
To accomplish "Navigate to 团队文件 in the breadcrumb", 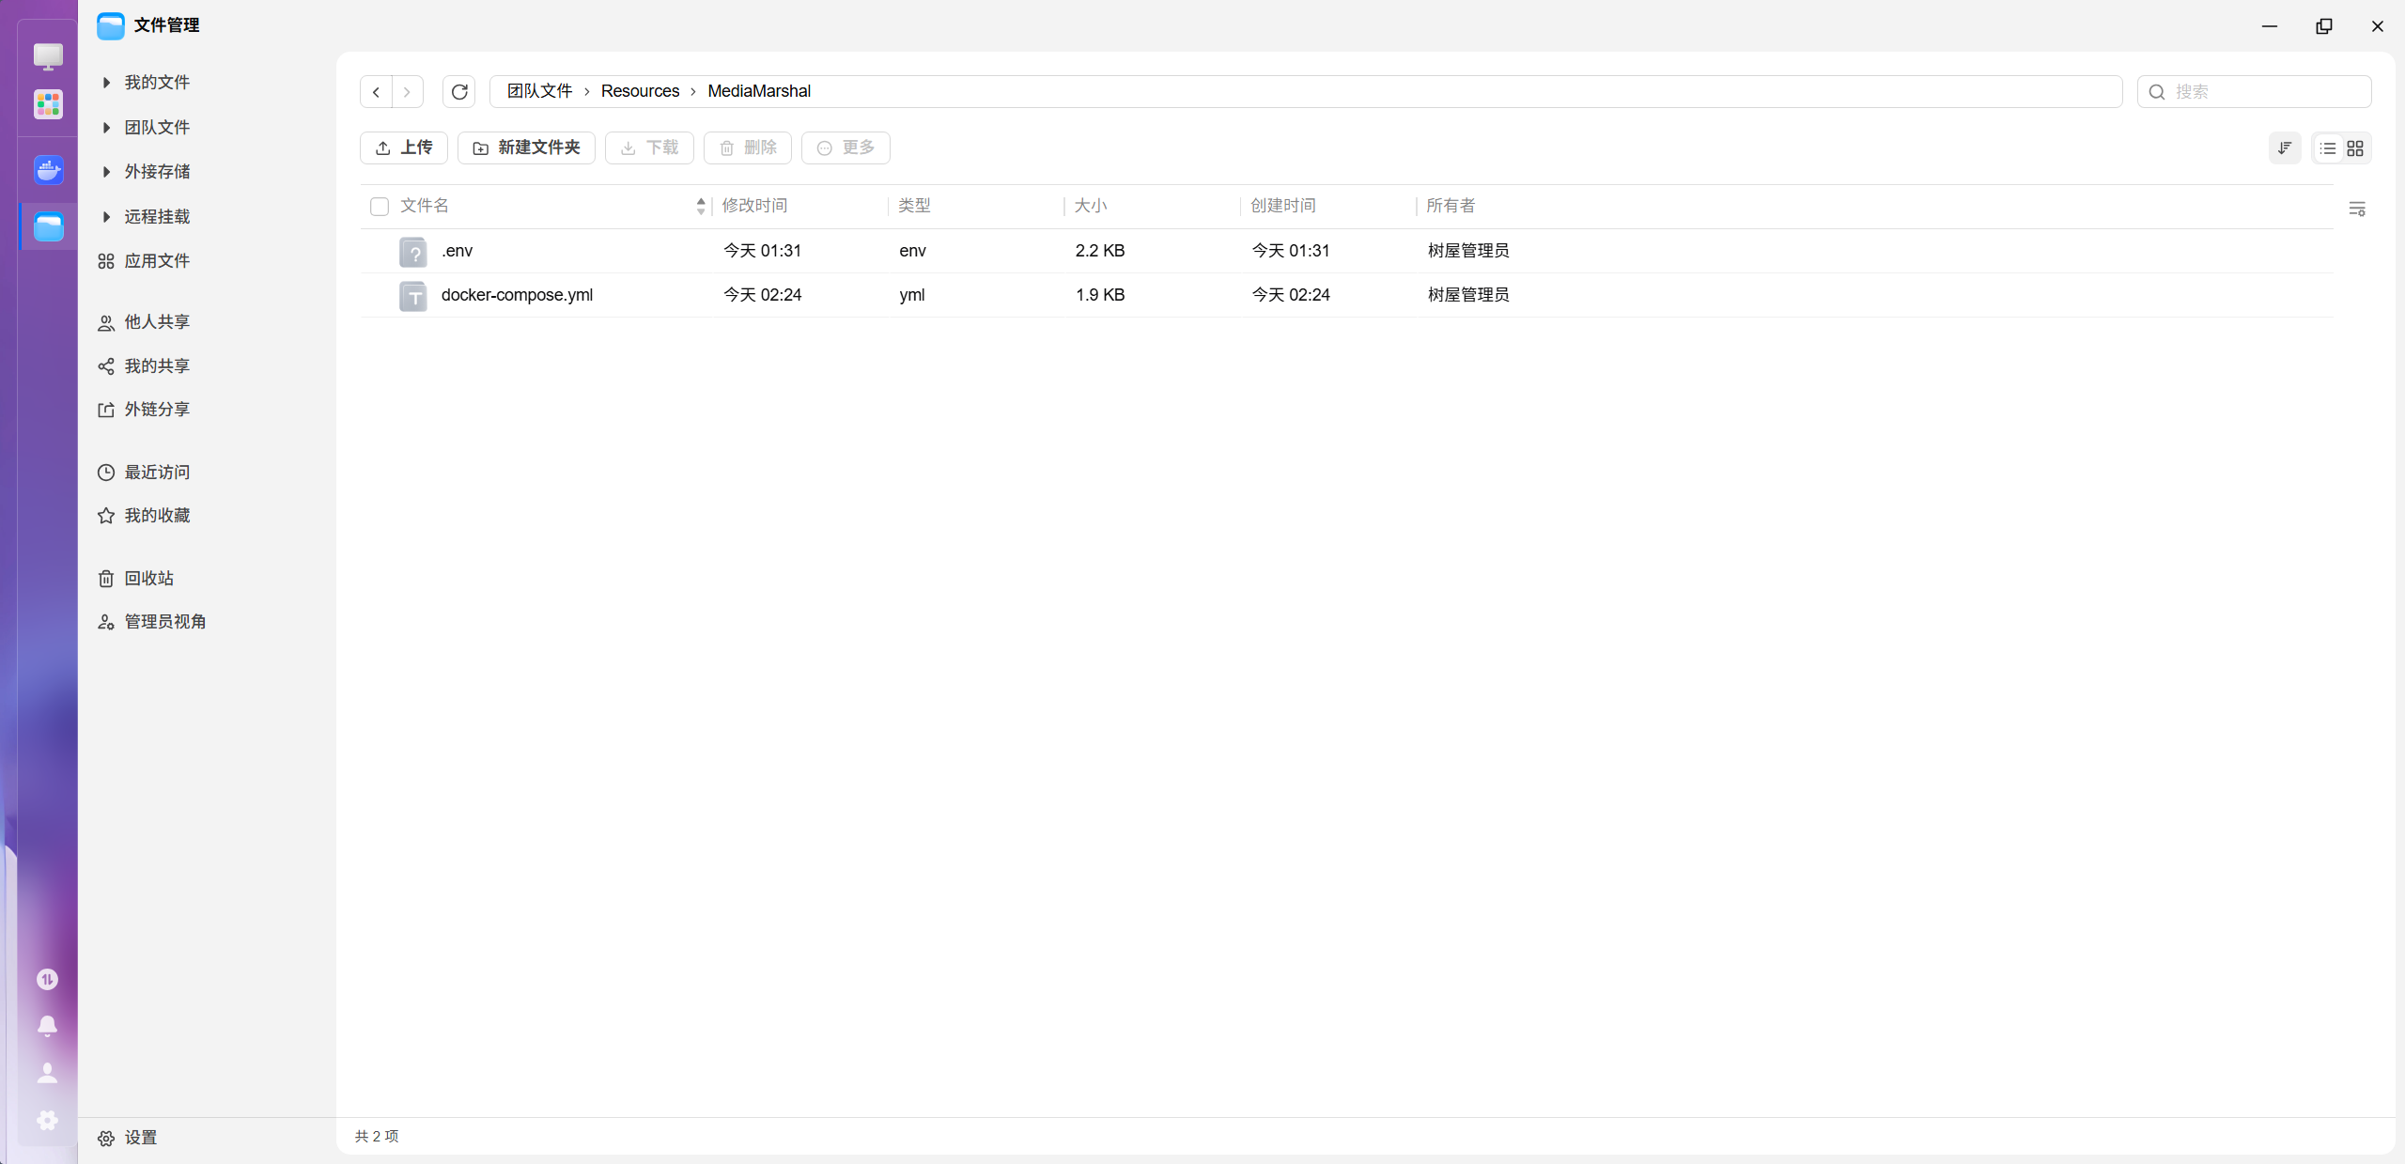I will coord(540,91).
